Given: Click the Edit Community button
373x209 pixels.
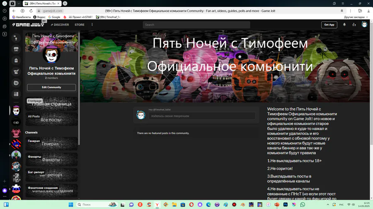Looking at the screenshot, I should pyautogui.click(x=51, y=87).
